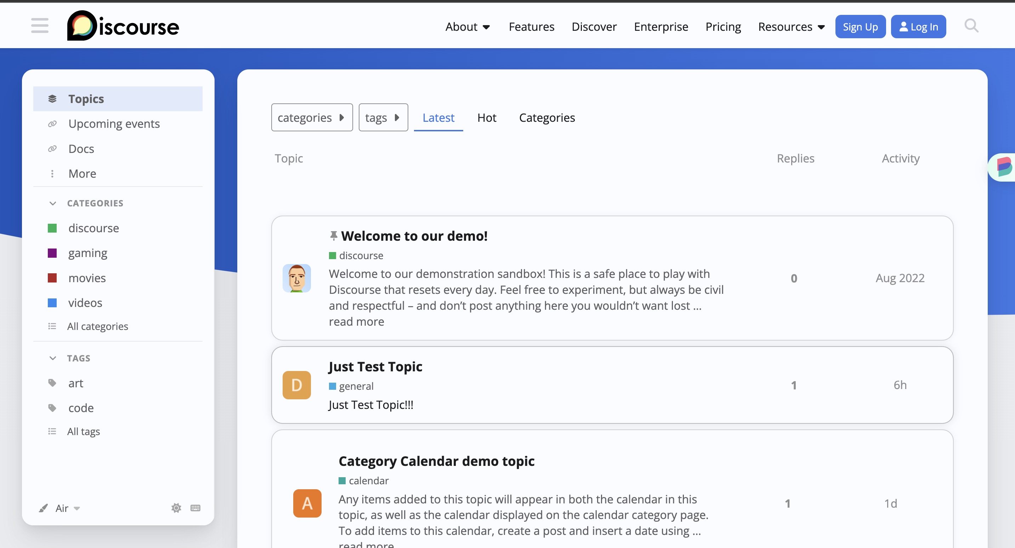1015x548 pixels.
Task: Open keyboard shortcuts icon in sidebar footer
Action: pyautogui.click(x=195, y=508)
